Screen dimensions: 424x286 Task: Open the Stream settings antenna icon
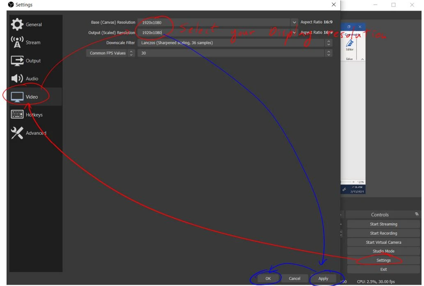tap(17, 43)
